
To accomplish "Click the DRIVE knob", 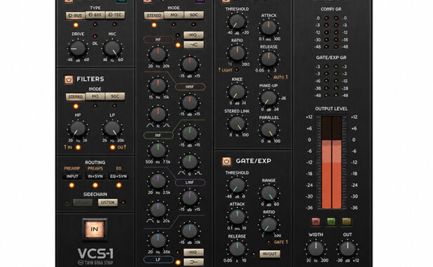I will pos(77,48).
